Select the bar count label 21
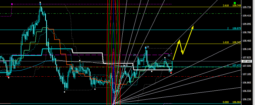The width and height of the screenshot is (255, 105). (x=135, y=55)
